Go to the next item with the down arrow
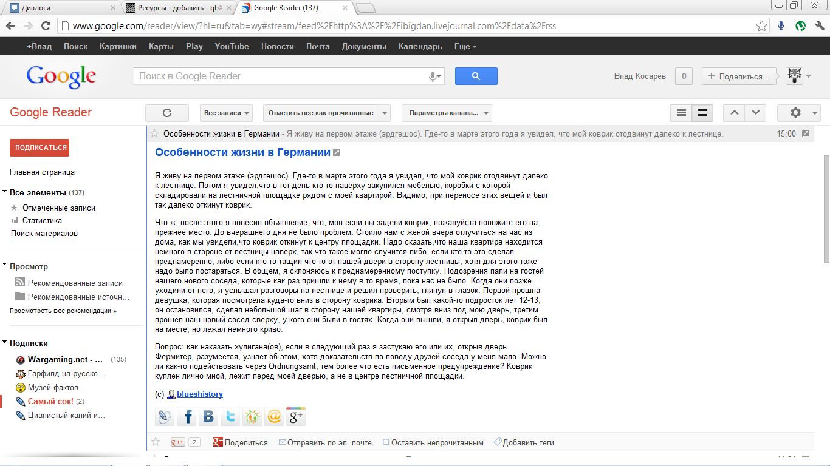 (755, 113)
